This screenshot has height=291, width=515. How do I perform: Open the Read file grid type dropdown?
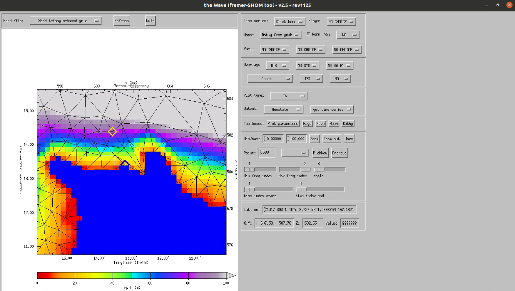click(66, 21)
